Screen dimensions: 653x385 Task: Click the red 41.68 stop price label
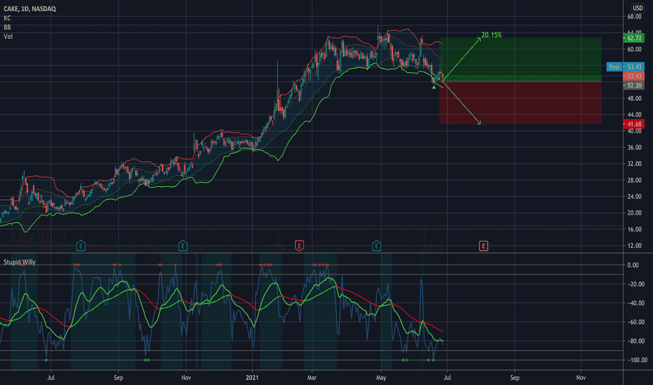click(x=633, y=124)
